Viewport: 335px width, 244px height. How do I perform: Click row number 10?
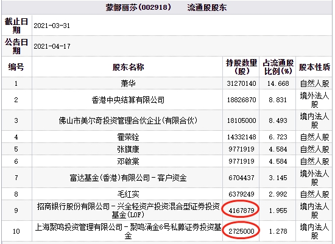[16, 231]
